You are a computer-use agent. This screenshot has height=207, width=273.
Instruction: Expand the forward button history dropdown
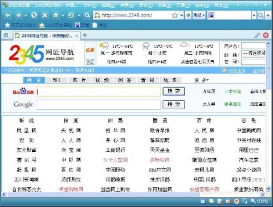pos(26,16)
